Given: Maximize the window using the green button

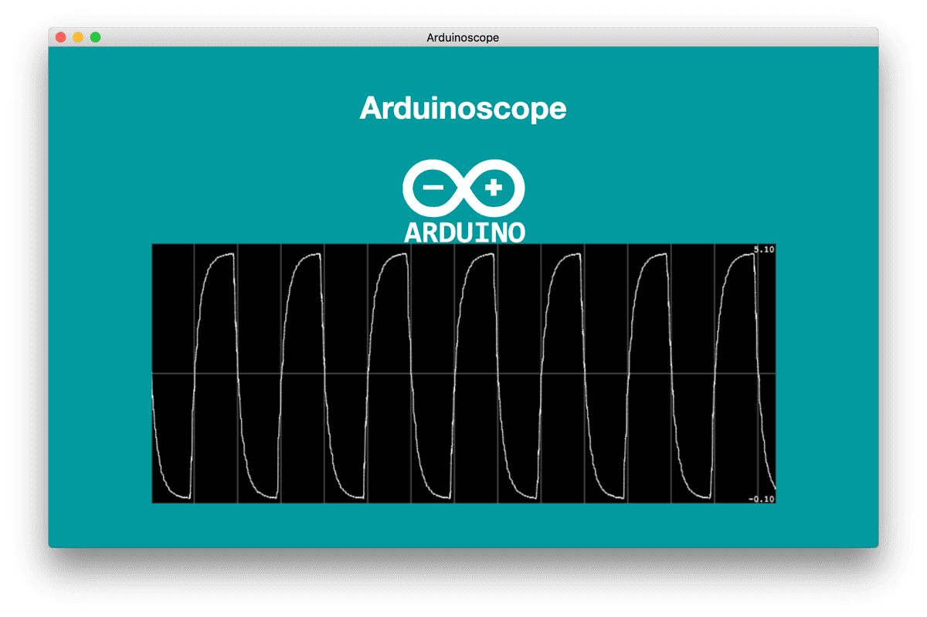Looking at the screenshot, I should (x=95, y=37).
